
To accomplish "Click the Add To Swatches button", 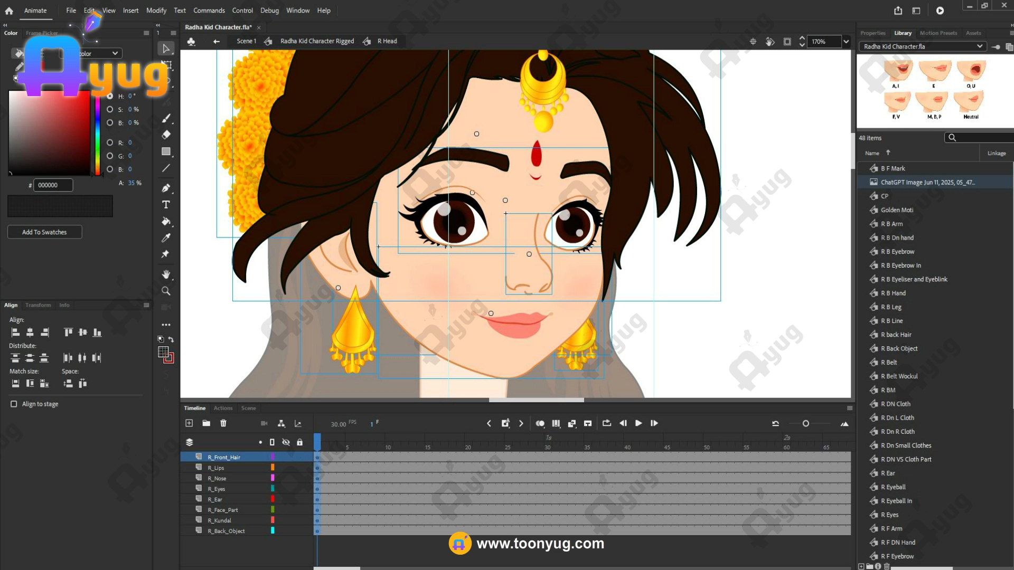I will point(44,232).
